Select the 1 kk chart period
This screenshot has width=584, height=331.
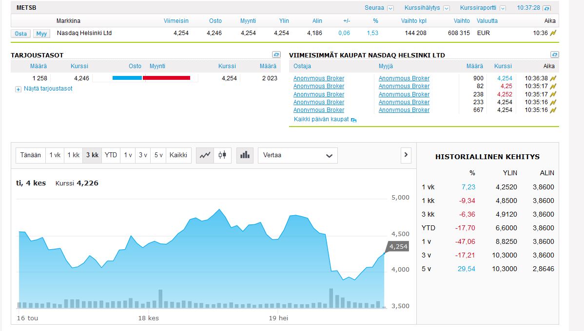pos(74,155)
